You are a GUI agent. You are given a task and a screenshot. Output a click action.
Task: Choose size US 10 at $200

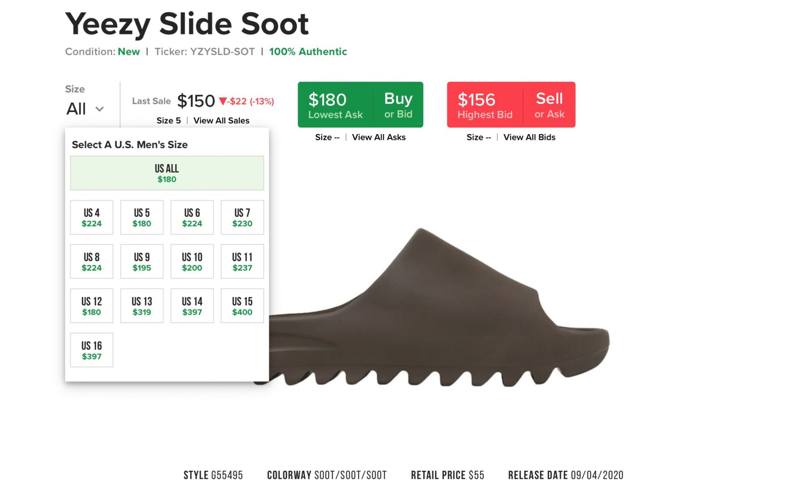tap(192, 261)
